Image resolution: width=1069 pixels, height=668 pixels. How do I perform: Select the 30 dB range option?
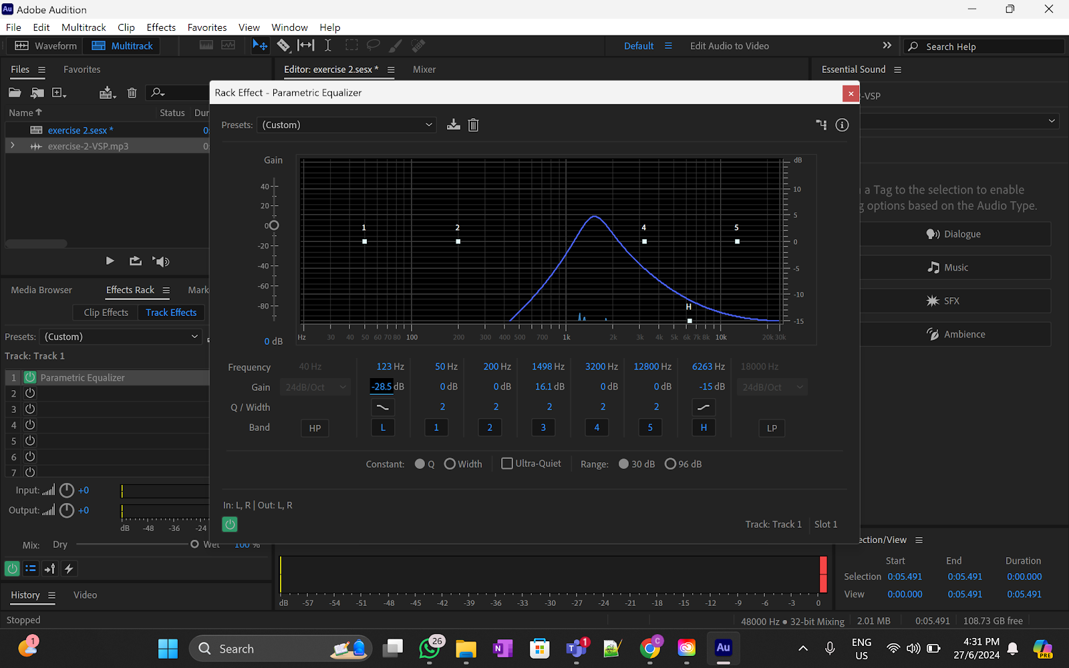coord(623,464)
